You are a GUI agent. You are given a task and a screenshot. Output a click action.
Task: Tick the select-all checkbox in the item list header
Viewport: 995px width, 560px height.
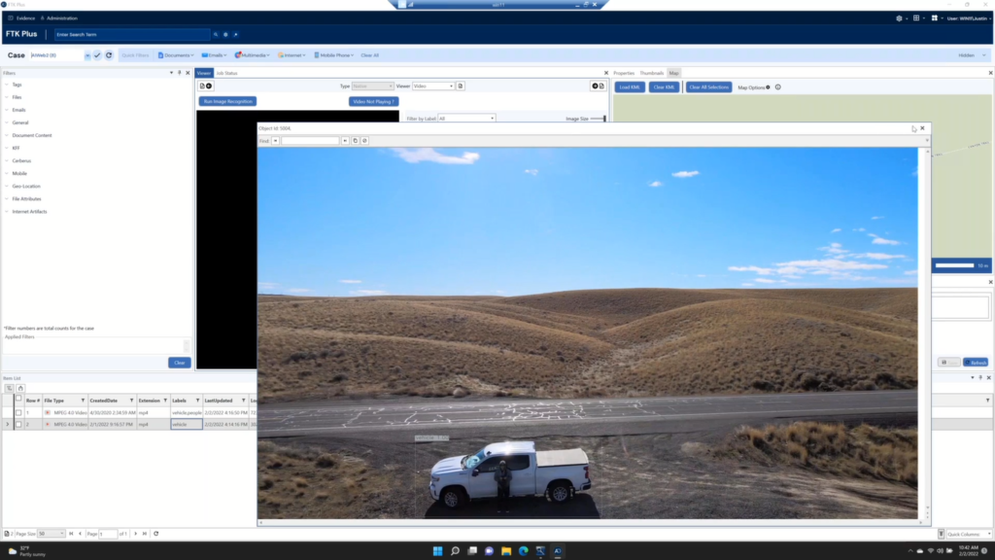point(18,399)
